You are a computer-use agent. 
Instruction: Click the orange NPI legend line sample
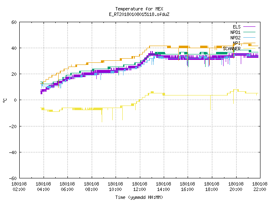(x=249, y=43)
